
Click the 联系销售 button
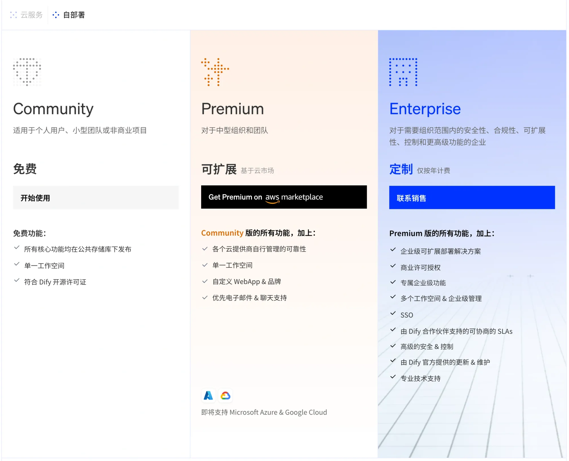click(472, 198)
